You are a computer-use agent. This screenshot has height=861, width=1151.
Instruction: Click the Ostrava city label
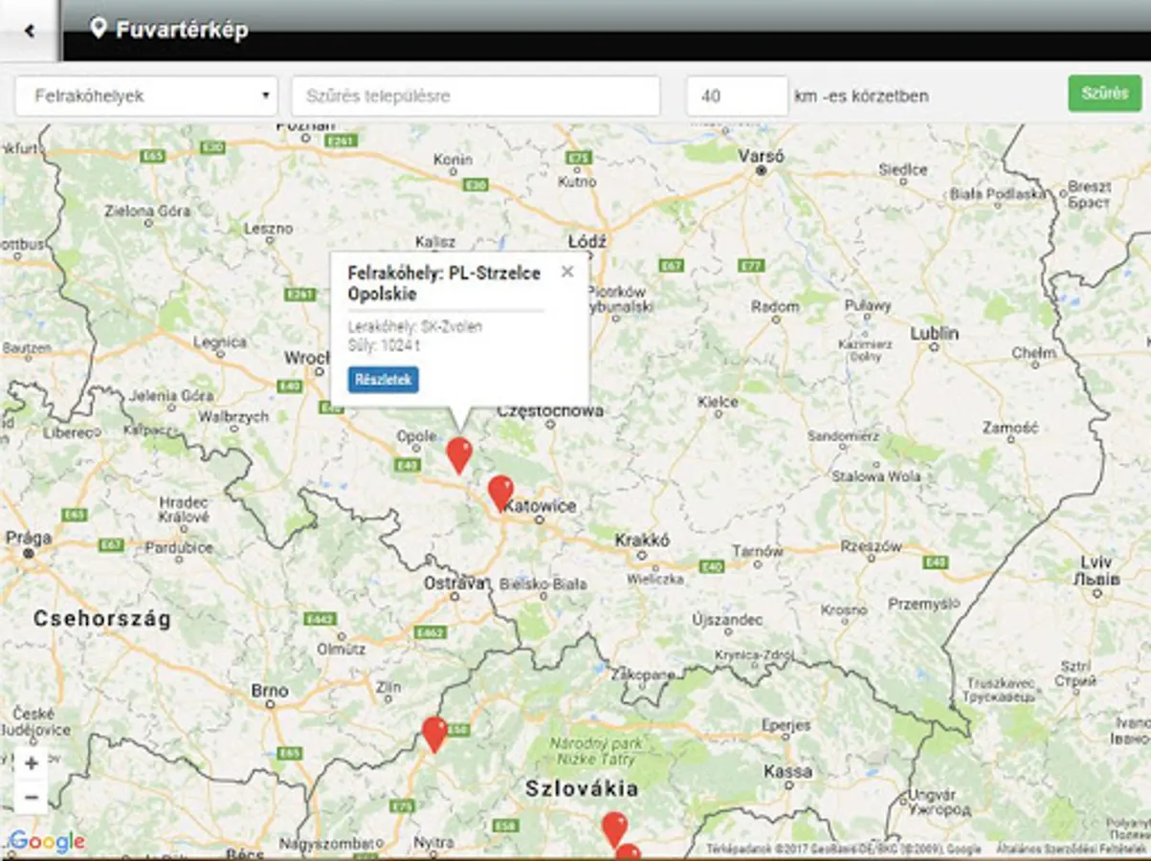[x=456, y=583]
